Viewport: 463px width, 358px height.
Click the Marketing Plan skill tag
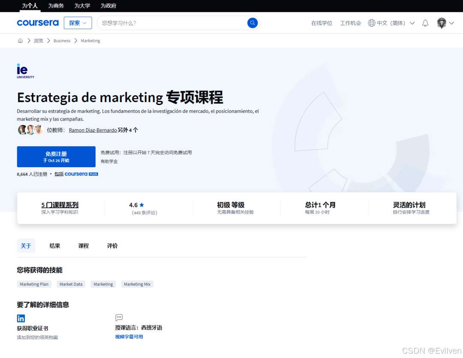click(x=34, y=284)
